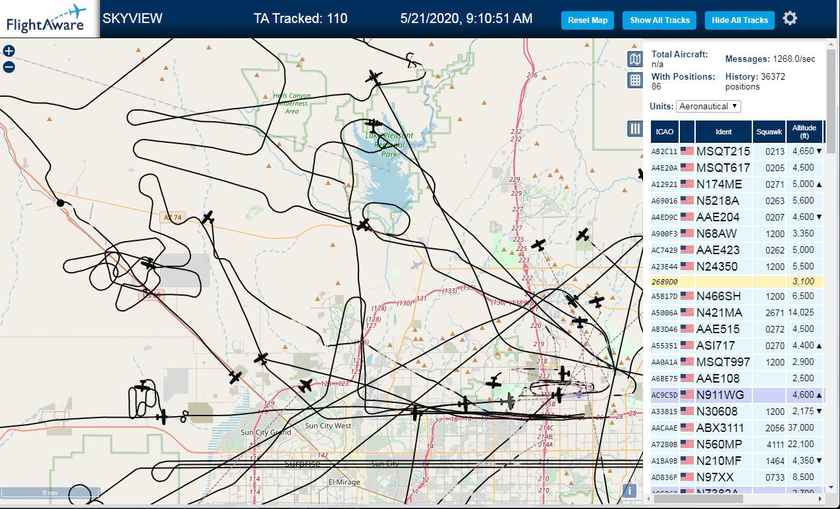The width and height of the screenshot is (840, 509).
Task: Select aircraft row N97XX
Action: click(x=737, y=477)
